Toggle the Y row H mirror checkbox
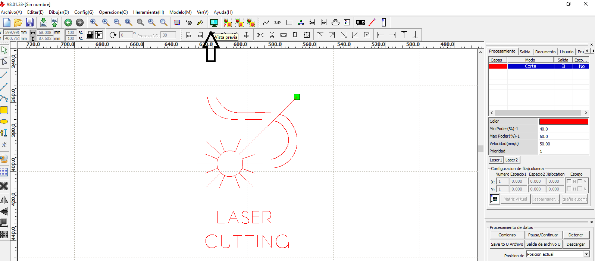 coord(569,189)
